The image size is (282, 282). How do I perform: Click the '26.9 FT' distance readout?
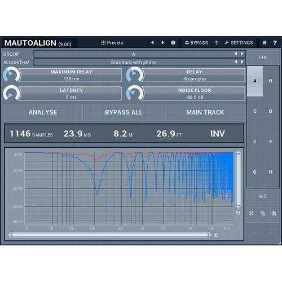[x=169, y=134]
